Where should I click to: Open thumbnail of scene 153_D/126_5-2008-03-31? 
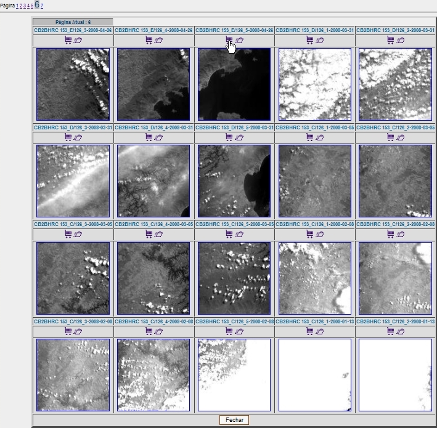pos(234,181)
